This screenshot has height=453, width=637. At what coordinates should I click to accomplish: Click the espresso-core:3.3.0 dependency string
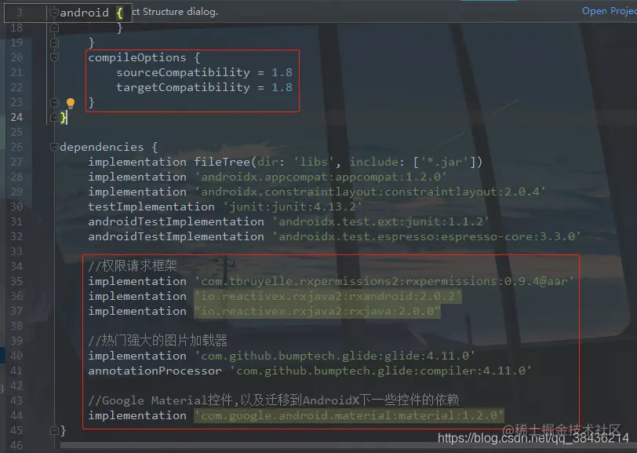427,236
